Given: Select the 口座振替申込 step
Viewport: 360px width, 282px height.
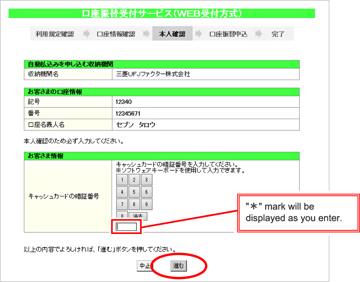Looking at the screenshot, I should [x=229, y=34].
